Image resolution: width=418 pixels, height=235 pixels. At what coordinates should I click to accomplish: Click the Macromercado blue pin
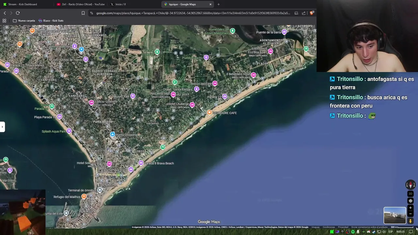(81, 49)
